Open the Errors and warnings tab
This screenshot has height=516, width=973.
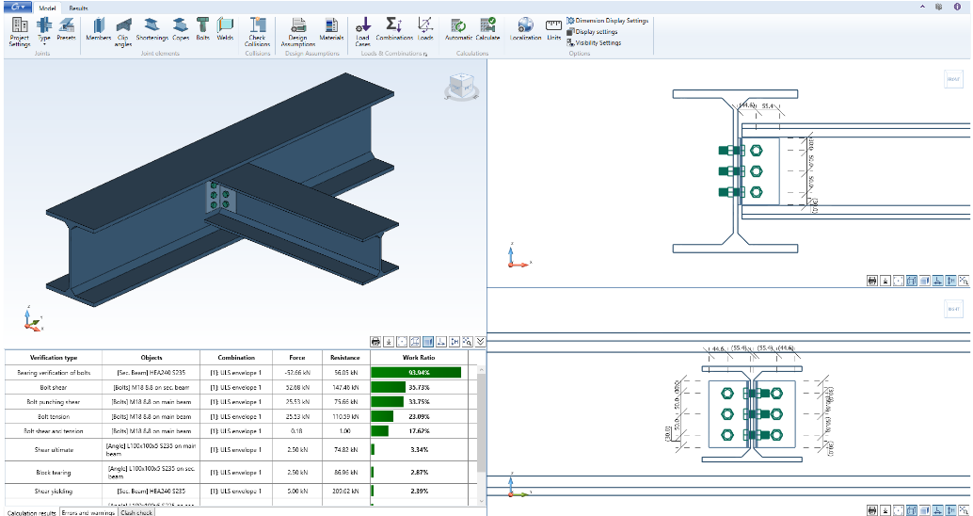(88, 512)
